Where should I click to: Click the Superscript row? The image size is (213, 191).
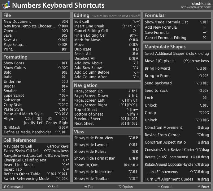(36, 95)
